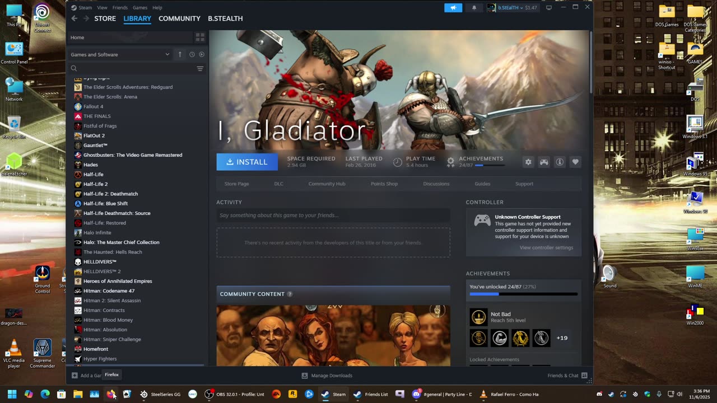Select Halo Infinite in the library list
The image size is (717, 403).
pyautogui.click(x=97, y=232)
